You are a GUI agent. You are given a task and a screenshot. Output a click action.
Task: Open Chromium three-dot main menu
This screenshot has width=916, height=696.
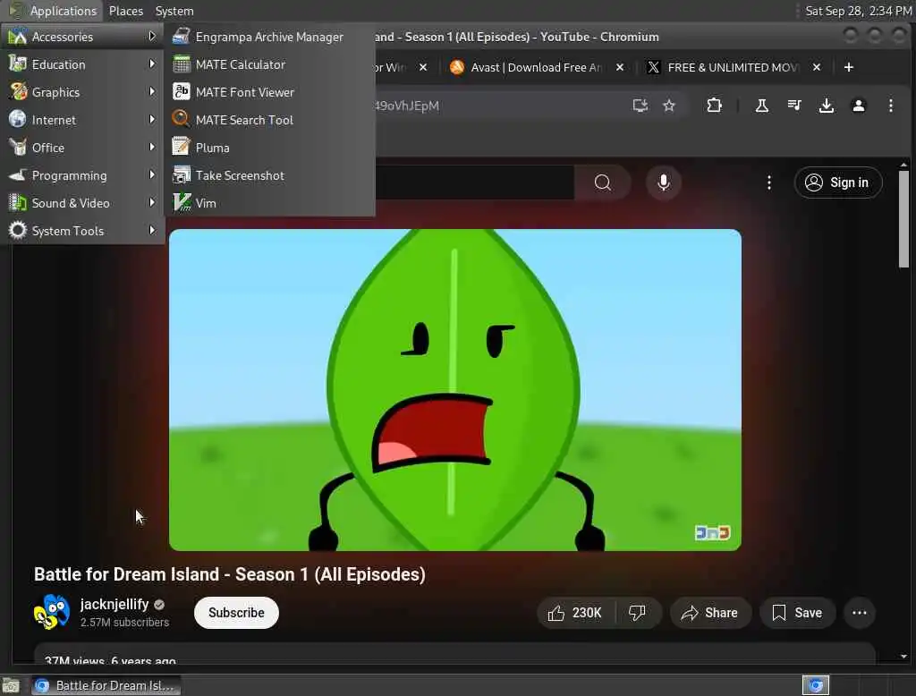(x=890, y=106)
